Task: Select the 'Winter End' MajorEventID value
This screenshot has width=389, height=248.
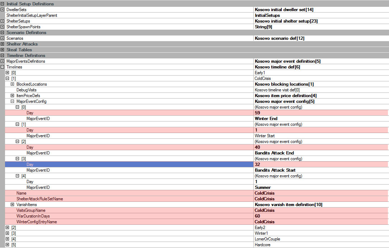Action: pos(266,119)
